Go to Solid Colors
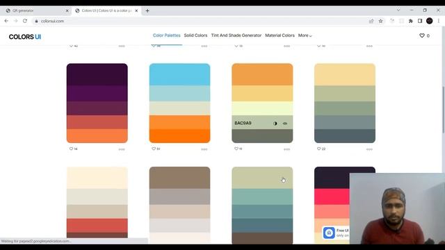 point(195,35)
